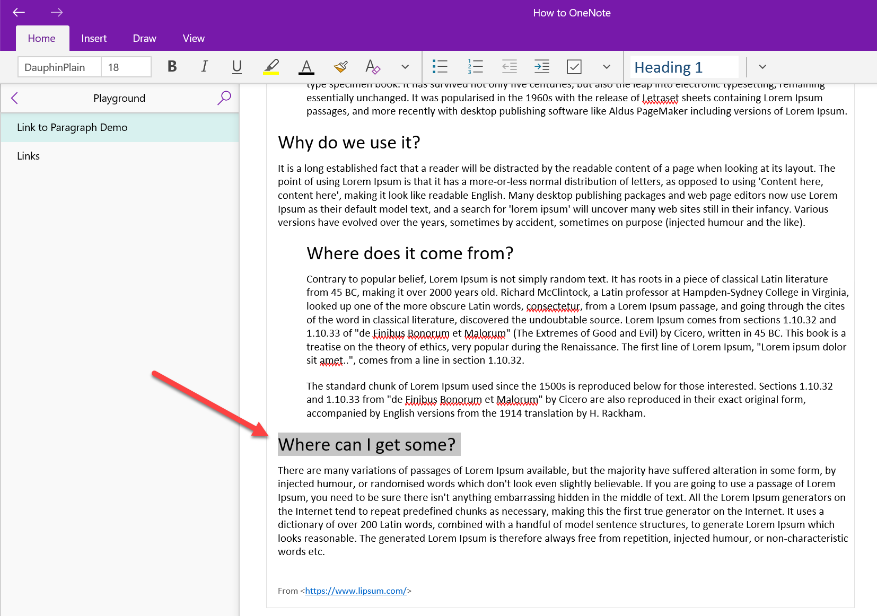Insert a To Do tag checkbox
The height and width of the screenshot is (616, 877).
(x=574, y=67)
